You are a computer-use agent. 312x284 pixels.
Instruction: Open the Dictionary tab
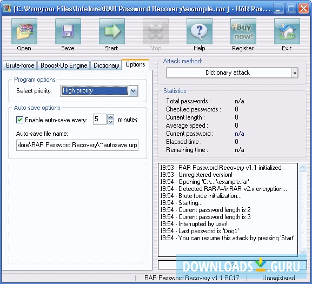click(106, 65)
